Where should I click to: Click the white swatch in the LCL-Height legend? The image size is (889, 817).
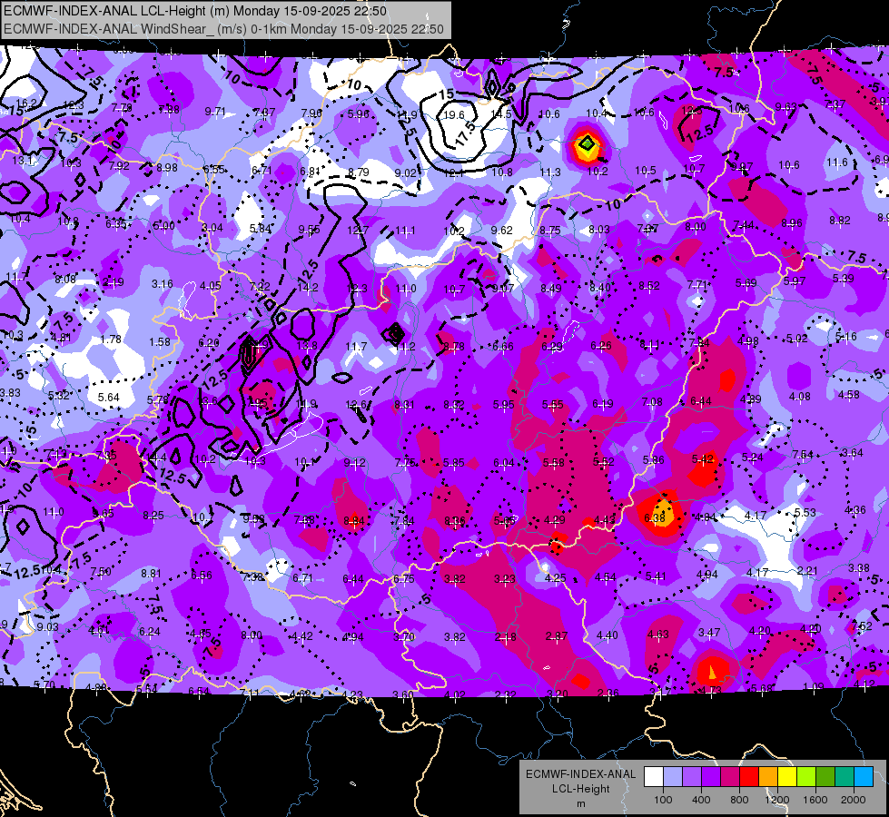(654, 777)
